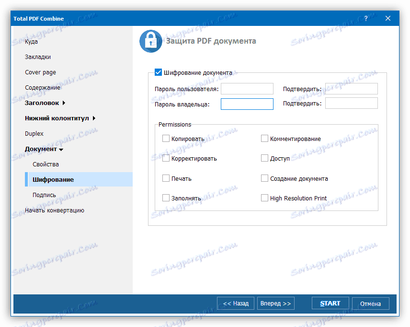Screen dimensions: 410x327
Task: Click inside the Пароль владельца field
Action: (x=247, y=104)
